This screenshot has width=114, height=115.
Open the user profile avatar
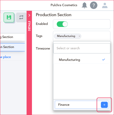tap(105, 5)
